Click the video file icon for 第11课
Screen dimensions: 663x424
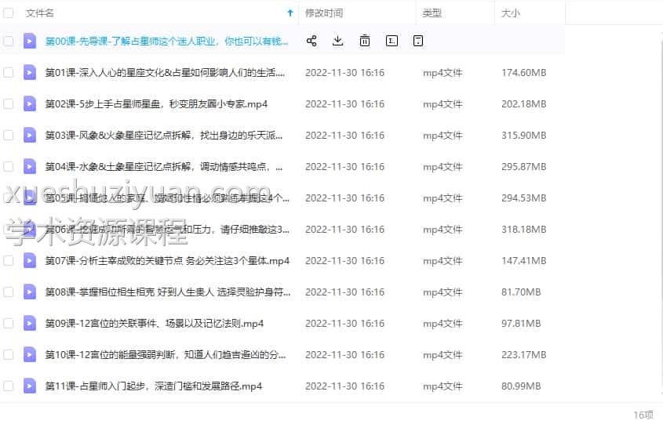(x=30, y=386)
